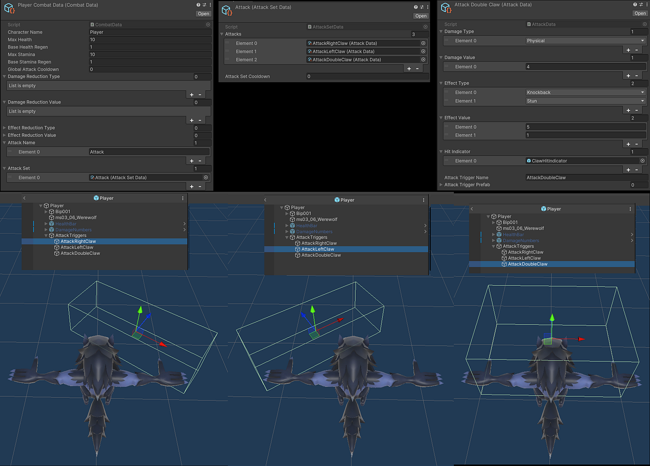650x466 pixels.
Task: Click the Open button on the Attack Set Data asset
Action: tap(420, 16)
